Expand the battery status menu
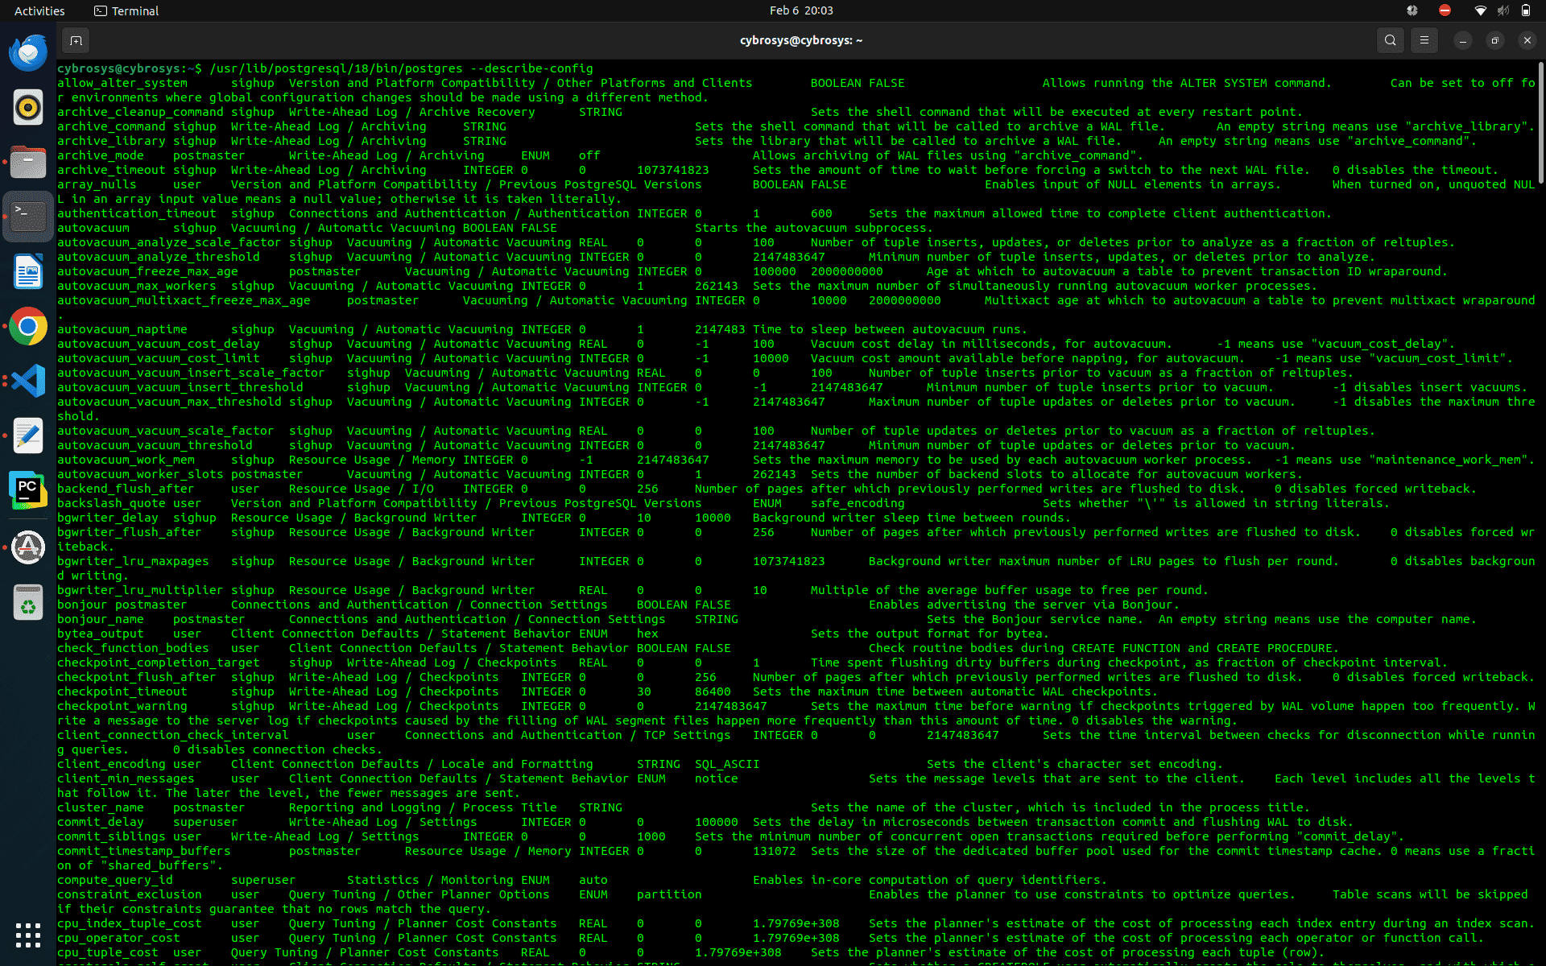1546x966 pixels. tap(1527, 10)
